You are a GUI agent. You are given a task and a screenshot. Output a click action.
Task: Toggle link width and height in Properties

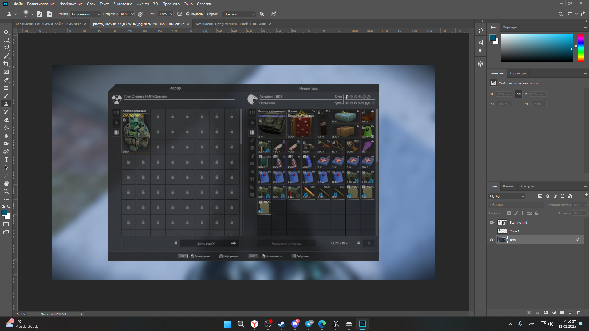point(519,94)
